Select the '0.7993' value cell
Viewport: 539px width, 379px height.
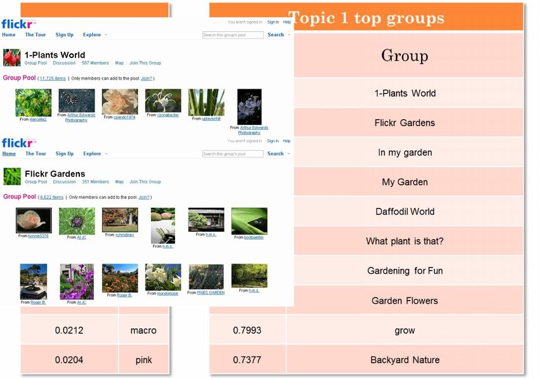point(247,330)
